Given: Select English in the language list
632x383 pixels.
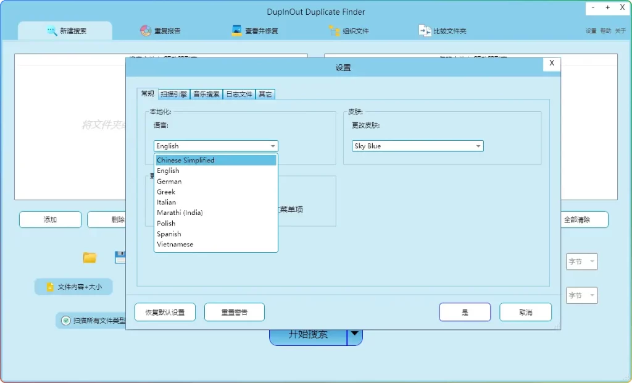Looking at the screenshot, I should [x=215, y=170].
